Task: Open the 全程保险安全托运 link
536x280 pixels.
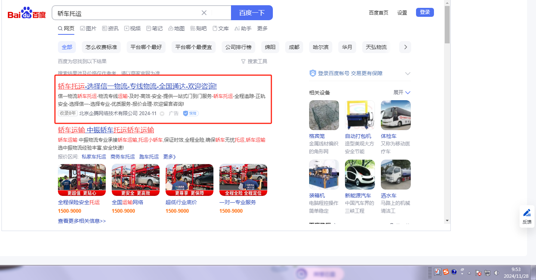Action: tap(79, 202)
